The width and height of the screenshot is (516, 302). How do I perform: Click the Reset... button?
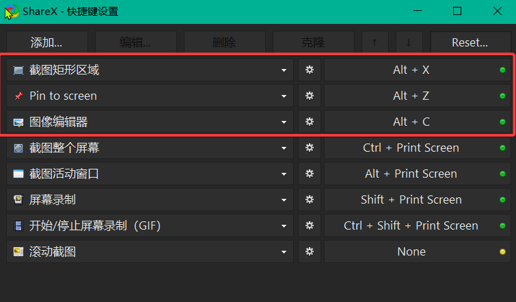point(470,42)
